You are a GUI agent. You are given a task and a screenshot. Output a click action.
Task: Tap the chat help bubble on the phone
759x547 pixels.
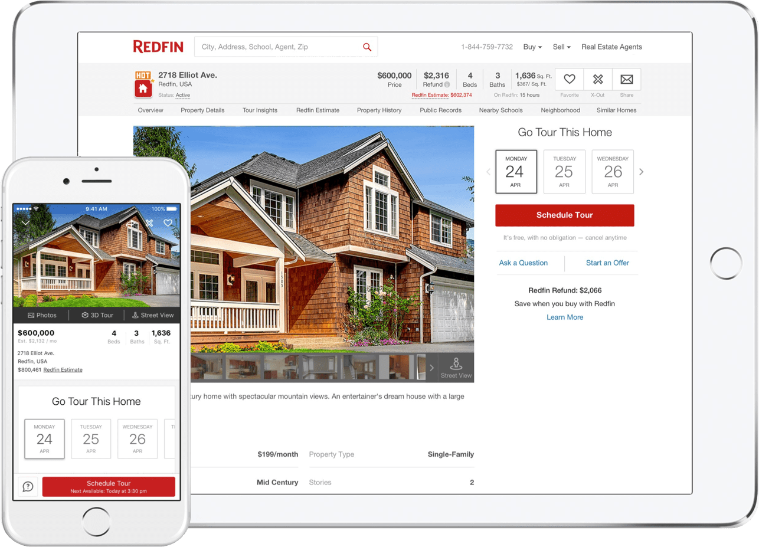pyautogui.click(x=27, y=487)
